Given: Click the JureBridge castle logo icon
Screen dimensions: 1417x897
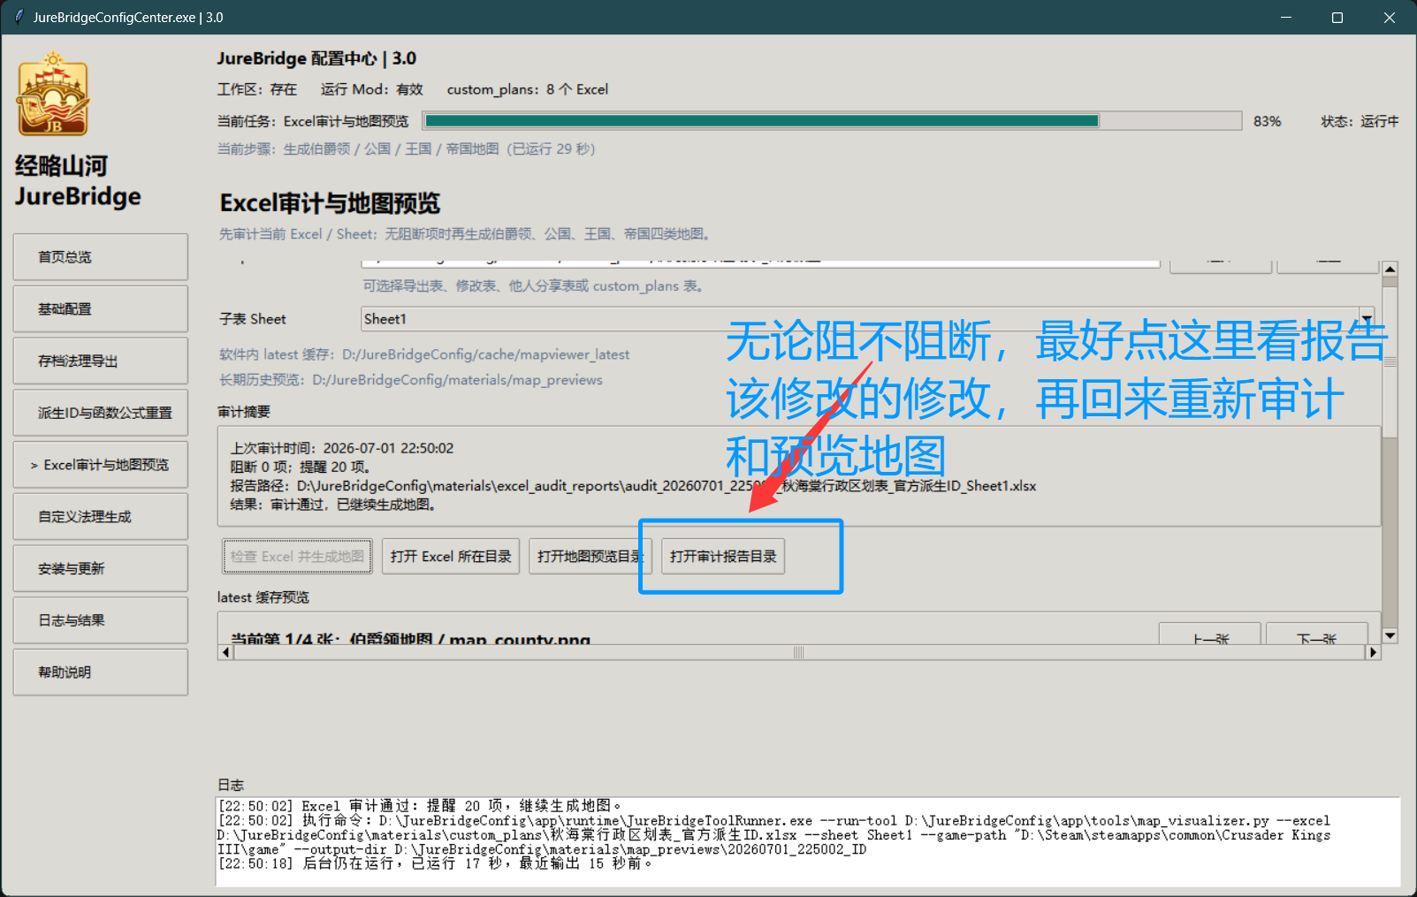Looking at the screenshot, I should (x=53, y=95).
